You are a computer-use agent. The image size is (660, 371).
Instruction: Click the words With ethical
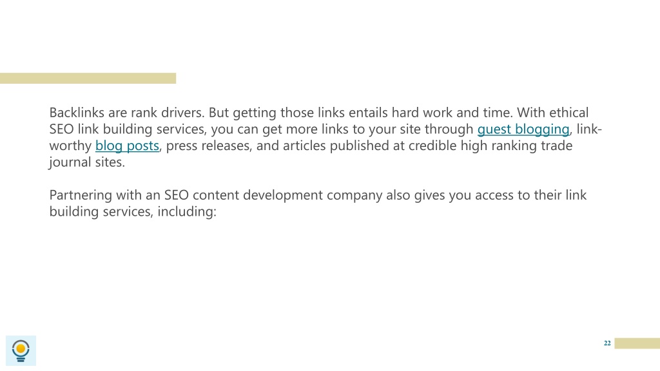tap(552, 113)
